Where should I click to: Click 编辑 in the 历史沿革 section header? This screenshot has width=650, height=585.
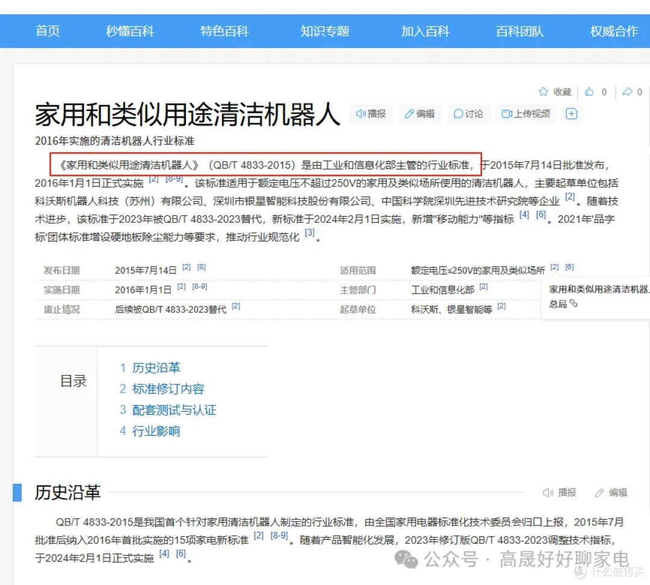click(x=611, y=492)
